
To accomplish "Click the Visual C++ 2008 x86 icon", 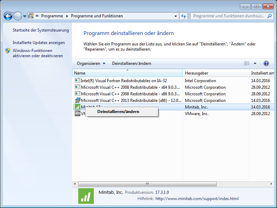I will [77, 94].
